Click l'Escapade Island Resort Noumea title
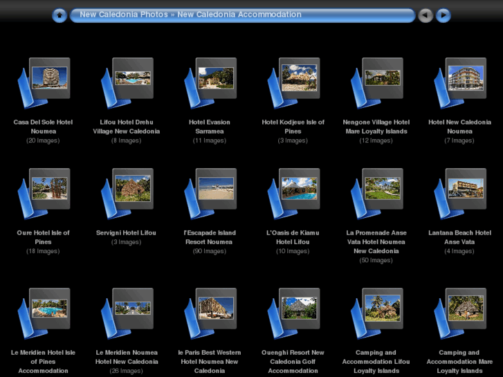The height and width of the screenshot is (377, 503). tap(210, 237)
